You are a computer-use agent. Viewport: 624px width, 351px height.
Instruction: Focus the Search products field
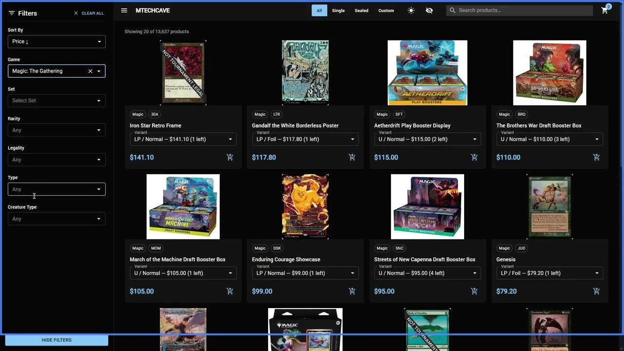pos(520,10)
